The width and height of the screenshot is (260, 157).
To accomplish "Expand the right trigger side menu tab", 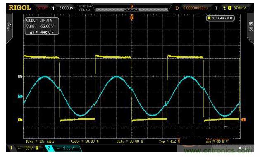I will [x=250, y=28].
